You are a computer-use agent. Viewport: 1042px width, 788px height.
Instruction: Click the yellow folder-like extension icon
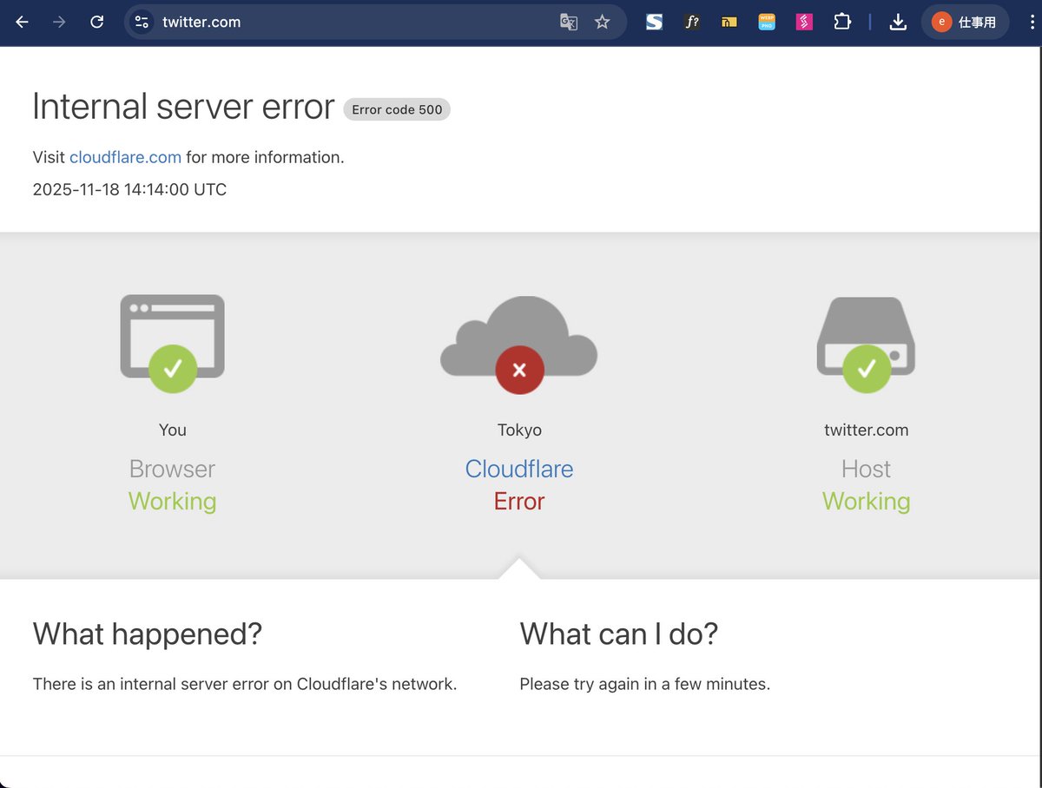coord(729,23)
